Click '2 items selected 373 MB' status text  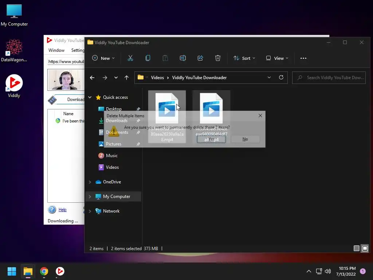pos(134,249)
